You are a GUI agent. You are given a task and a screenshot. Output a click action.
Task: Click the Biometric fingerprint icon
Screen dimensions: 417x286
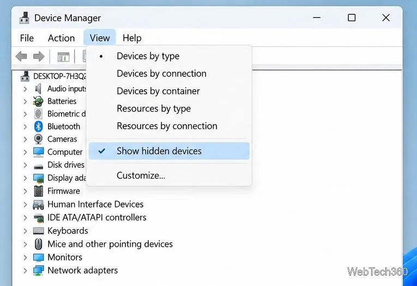pos(38,114)
